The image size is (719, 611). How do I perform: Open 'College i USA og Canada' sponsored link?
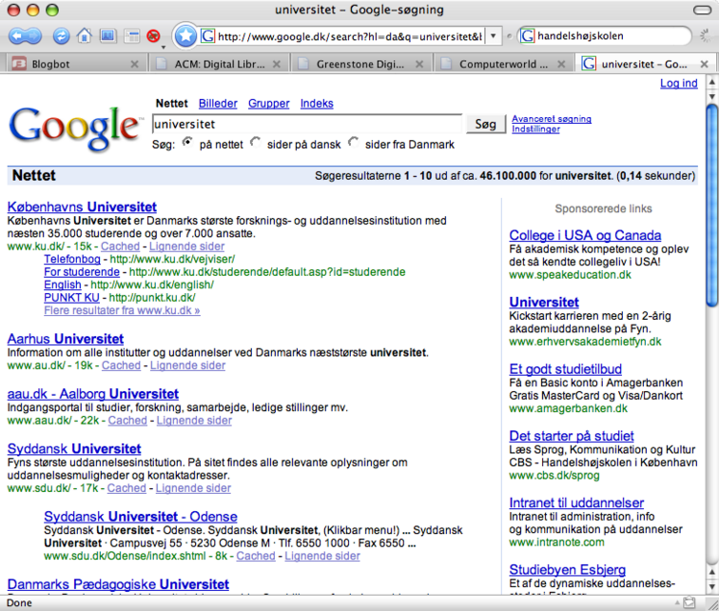[585, 235]
